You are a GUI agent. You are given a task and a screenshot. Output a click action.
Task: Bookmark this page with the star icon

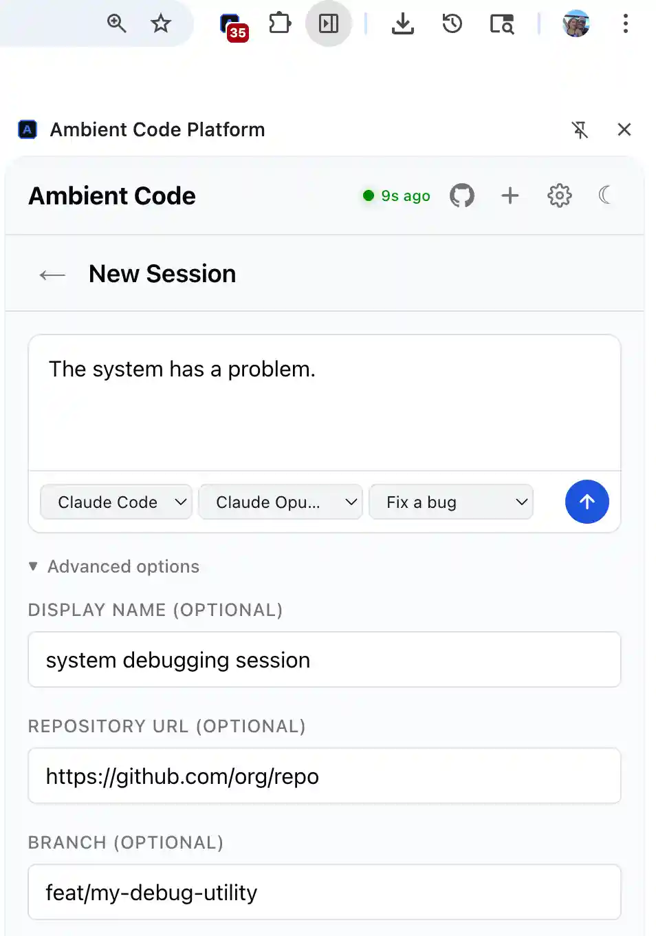pyautogui.click(x=161, y=24)
